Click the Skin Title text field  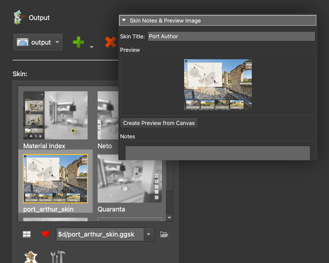(231, 36)
